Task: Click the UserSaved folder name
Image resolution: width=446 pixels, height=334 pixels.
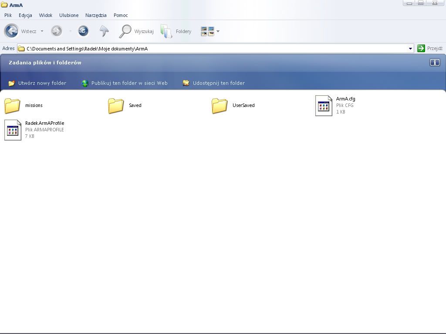Action: click(243, 105)
